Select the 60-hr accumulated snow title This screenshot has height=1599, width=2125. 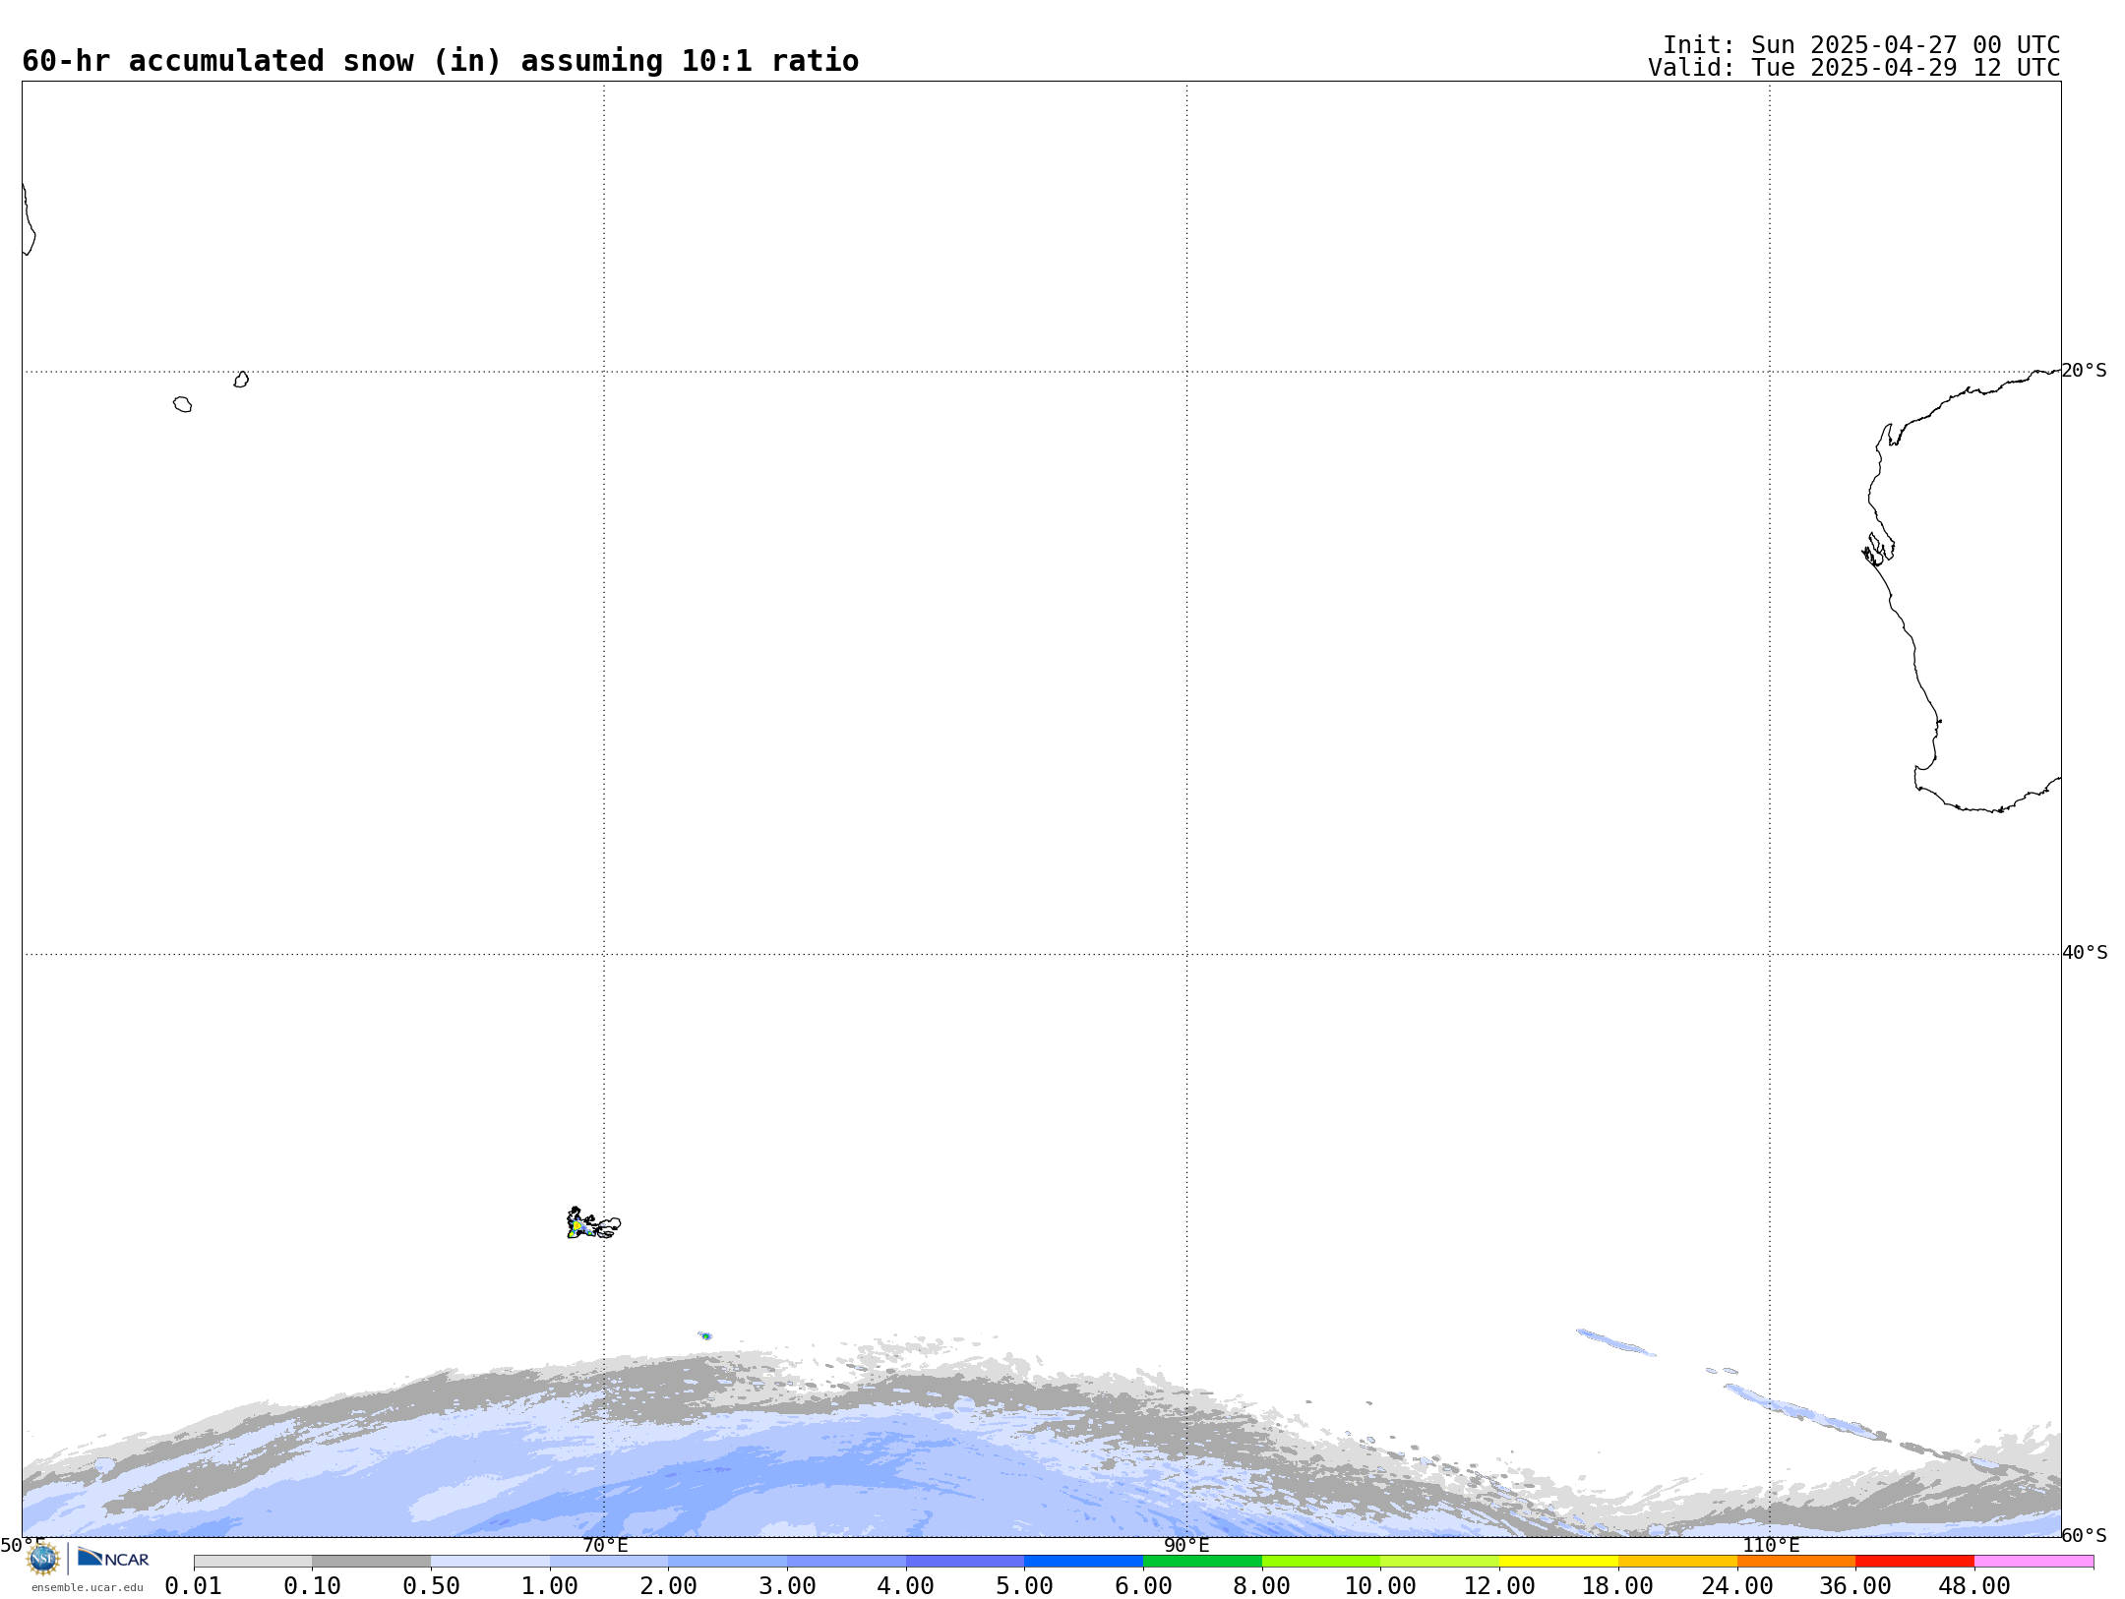pyautogui.click(x=440, y=61)
